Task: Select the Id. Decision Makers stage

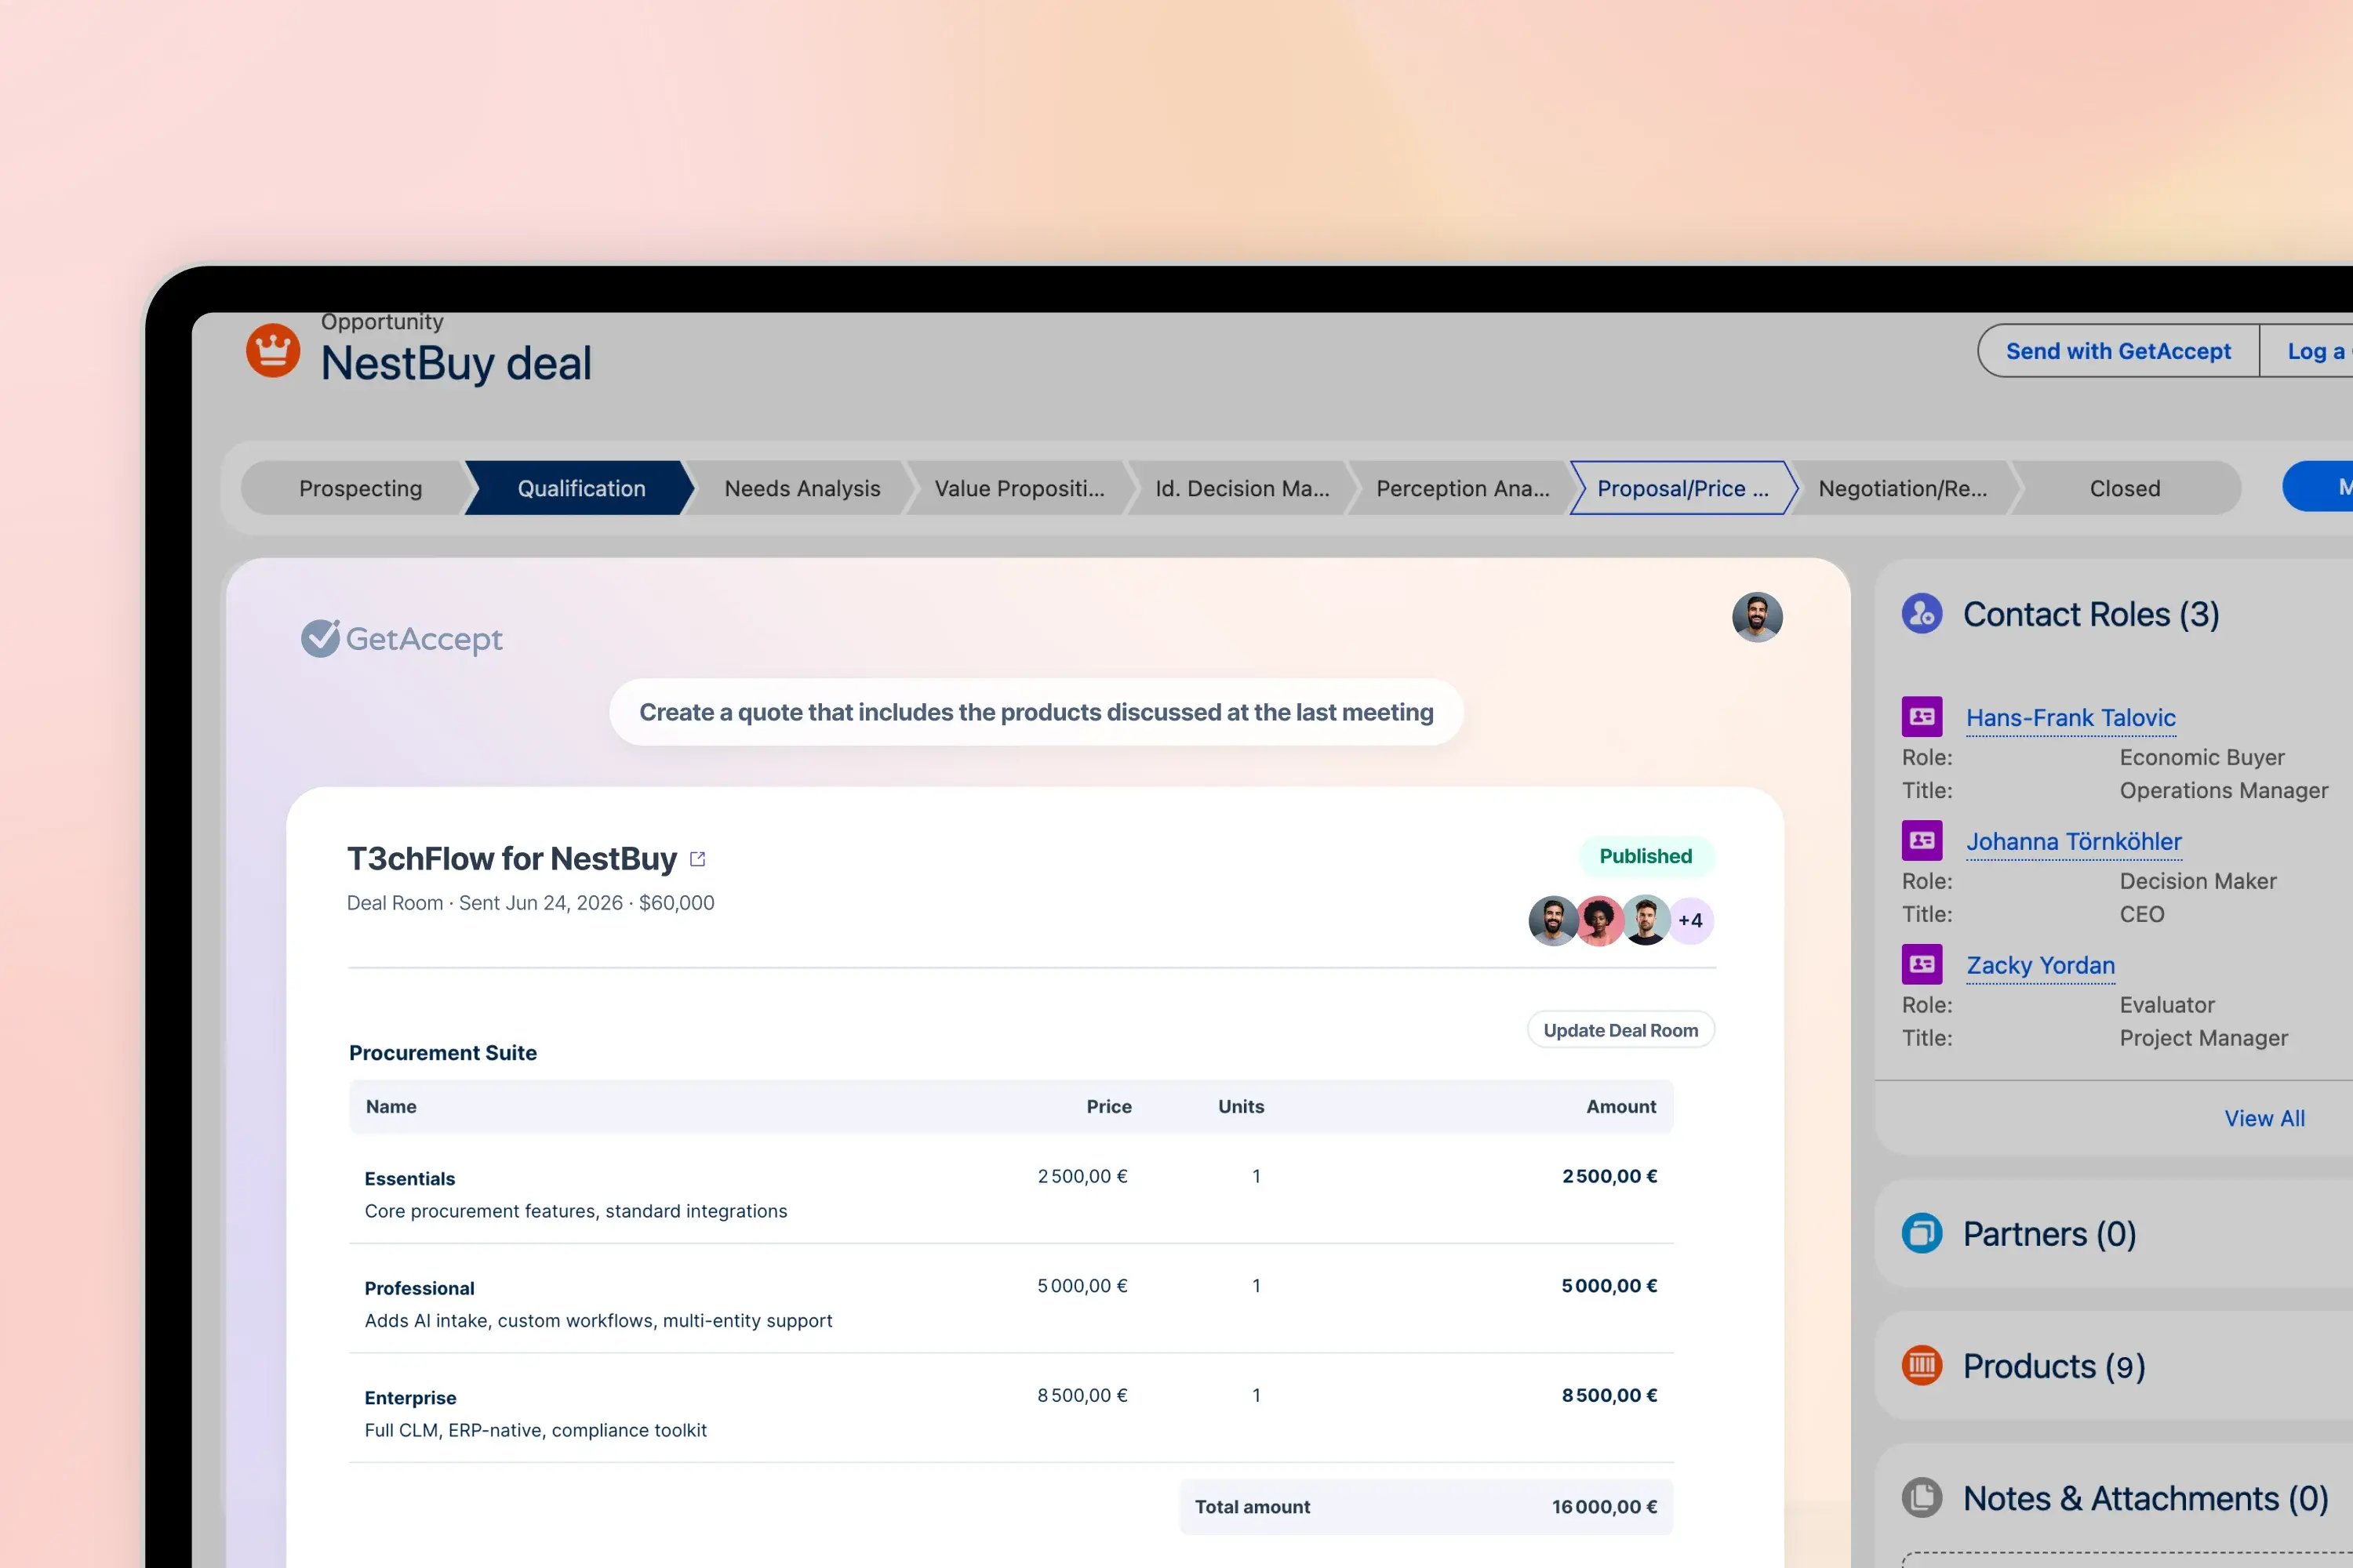Action: 1242,488
